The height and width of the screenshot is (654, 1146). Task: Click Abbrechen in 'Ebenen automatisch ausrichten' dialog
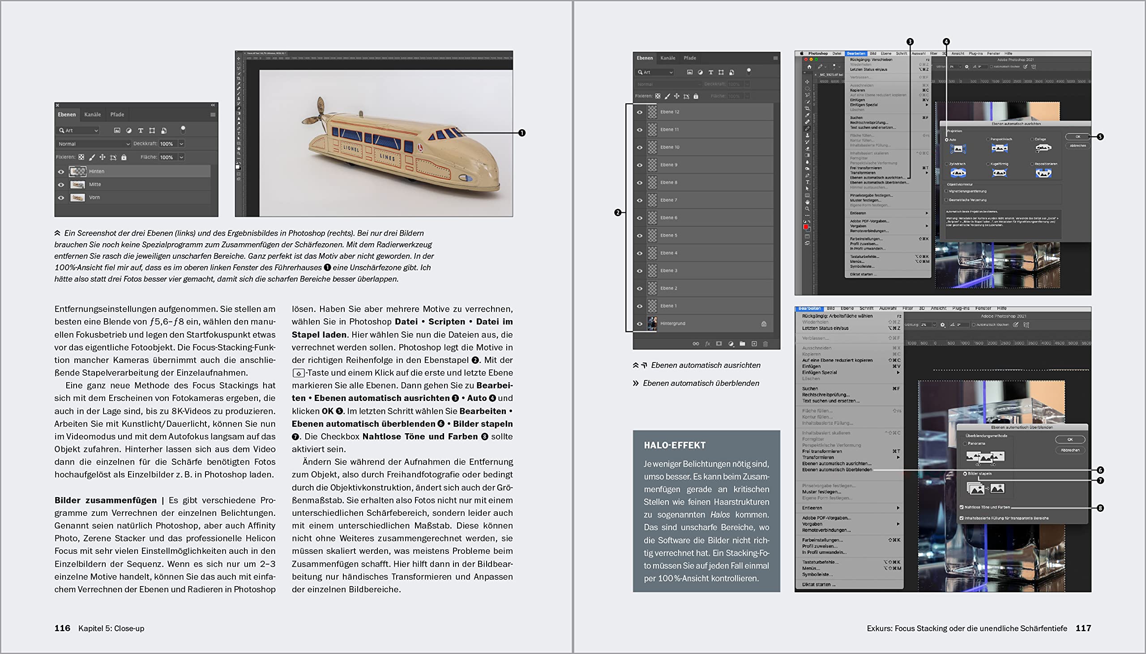point(1078,146)
